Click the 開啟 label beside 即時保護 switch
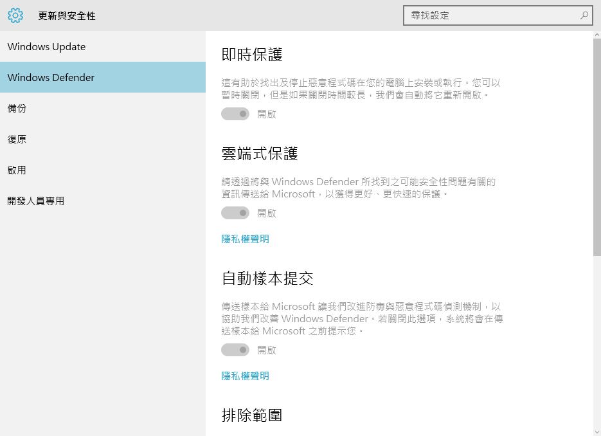The height and width of the screenshot is (436, 601). (267, 114)
